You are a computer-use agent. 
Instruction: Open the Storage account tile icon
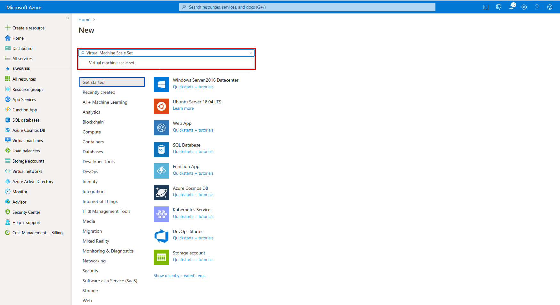161,257
